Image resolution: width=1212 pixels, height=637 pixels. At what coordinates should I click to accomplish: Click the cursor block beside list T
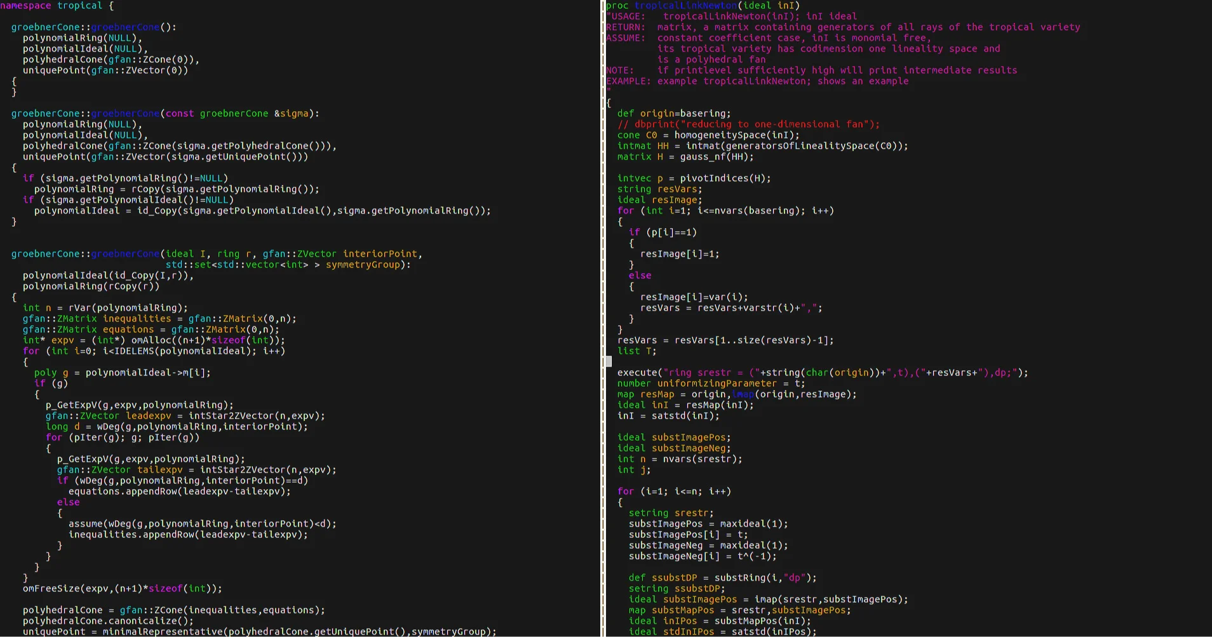click(608, 361)
